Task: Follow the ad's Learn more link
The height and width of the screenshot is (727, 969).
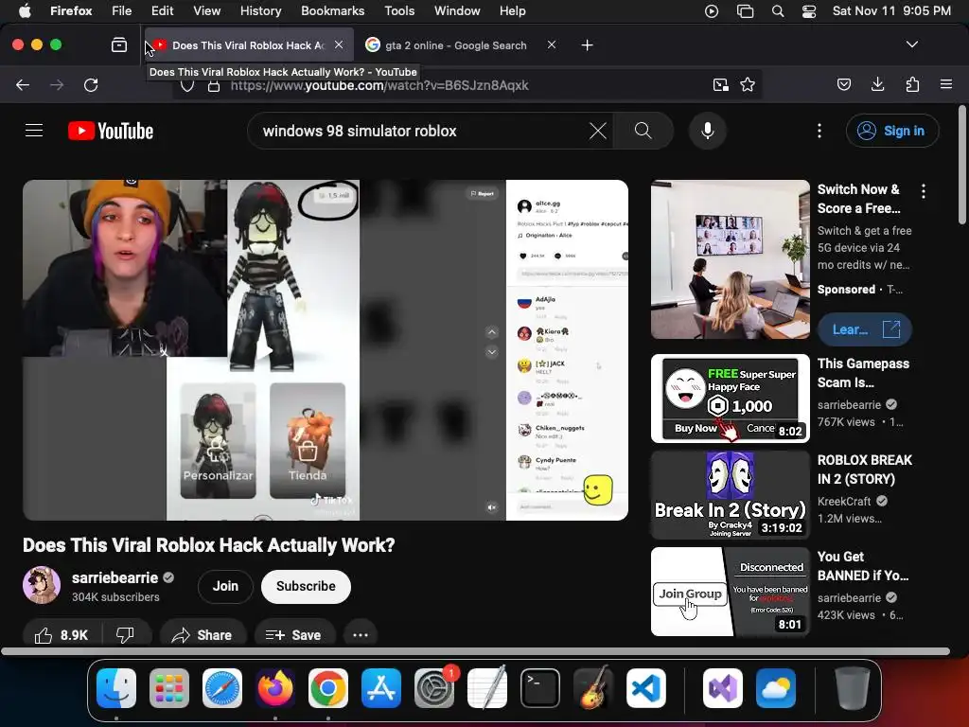Action: click(x=865, y=329)
